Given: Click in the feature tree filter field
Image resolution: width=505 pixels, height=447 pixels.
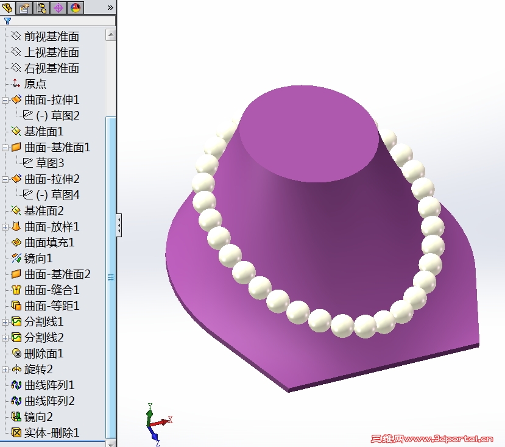Looking at the screenshot, I should (58, 21).
